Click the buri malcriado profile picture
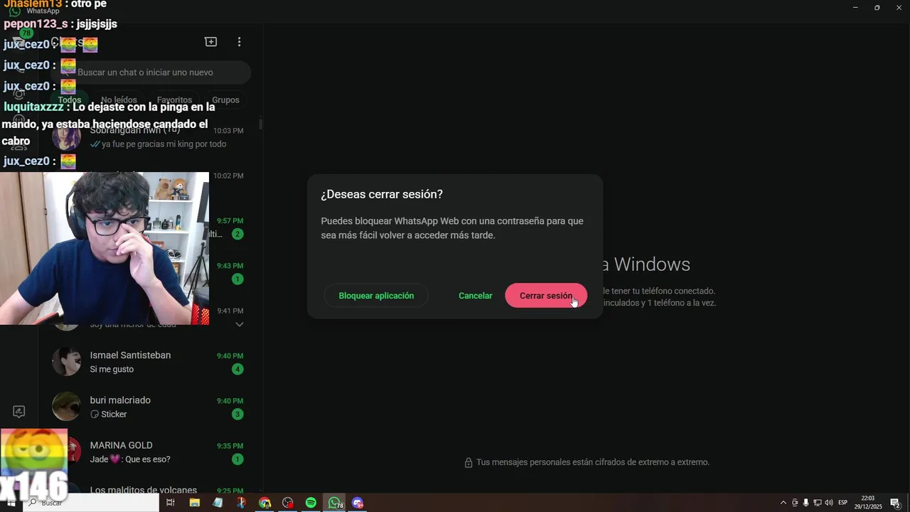 tap(66, 407)
